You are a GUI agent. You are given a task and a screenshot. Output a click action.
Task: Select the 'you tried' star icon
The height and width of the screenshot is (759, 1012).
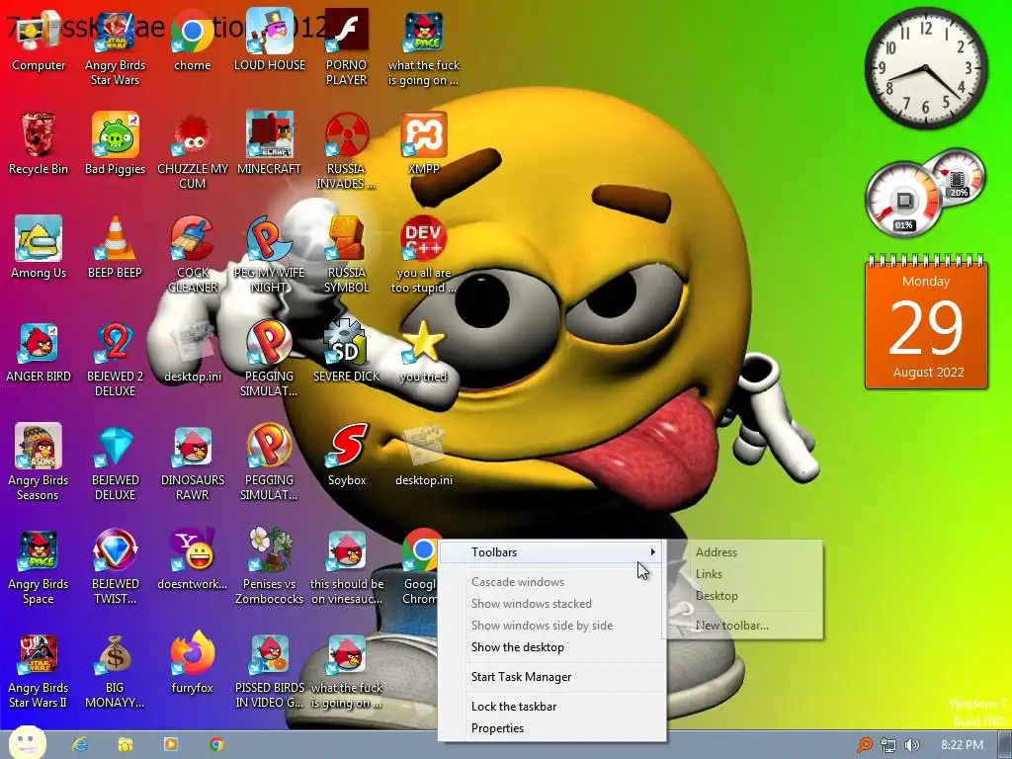(x=423, y=352)
